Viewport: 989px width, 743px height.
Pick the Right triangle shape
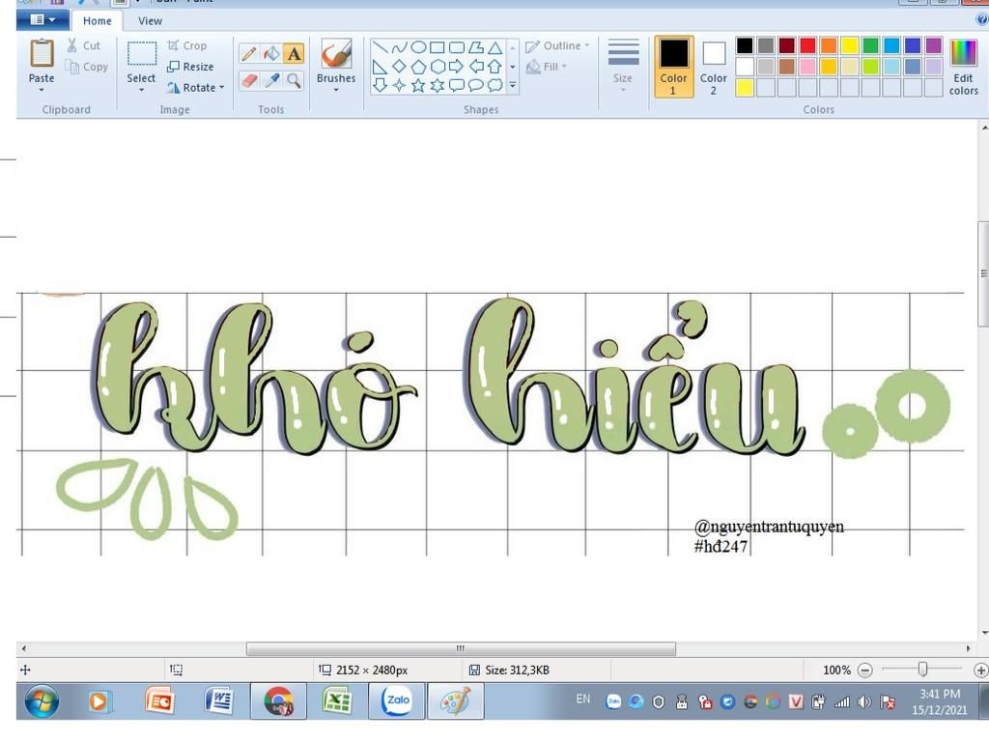(x=380, y=67)
